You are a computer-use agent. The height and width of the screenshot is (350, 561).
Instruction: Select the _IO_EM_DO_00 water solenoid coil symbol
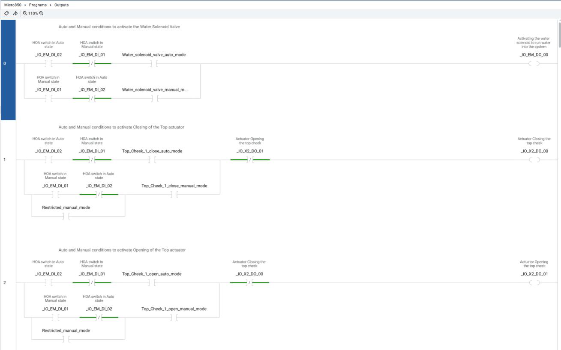[534, 64]
